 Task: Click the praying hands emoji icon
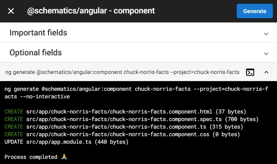(64, 157)
